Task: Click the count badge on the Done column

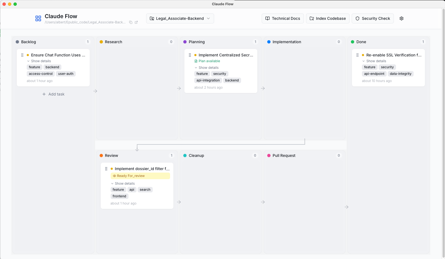Action: point(423,42)
